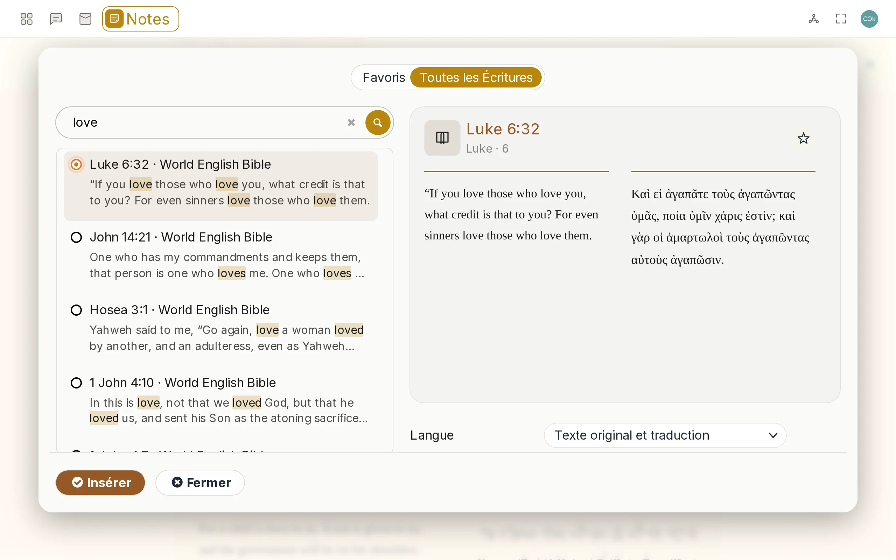Select the Luke 6:32 radio button
The width and height of the screenshot is (896, 560).
tap(76, 164)
